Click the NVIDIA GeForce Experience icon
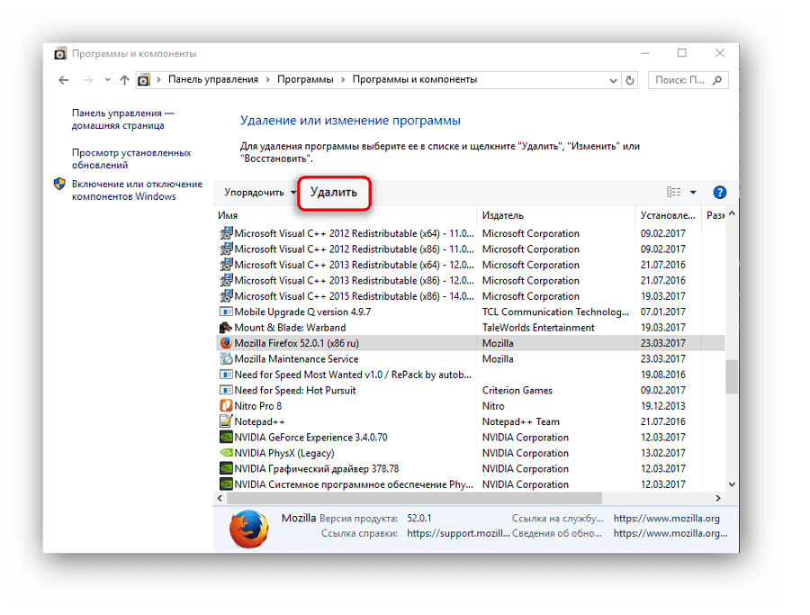The width and height of the screenshot is (810, 615). click(227, 438)
